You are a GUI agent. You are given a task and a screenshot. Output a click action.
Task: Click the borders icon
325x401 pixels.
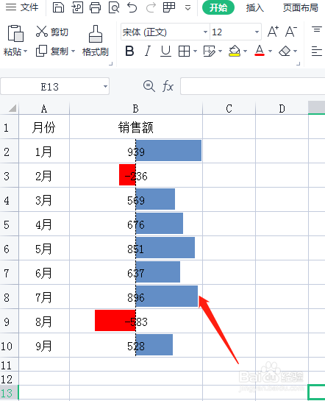click(184, 52)
